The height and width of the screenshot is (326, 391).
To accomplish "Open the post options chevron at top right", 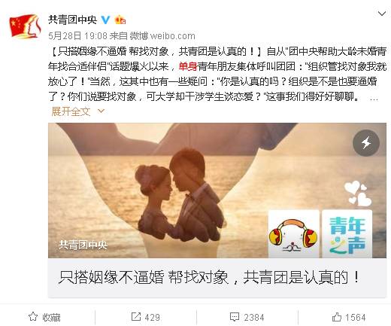I will 382,14.
